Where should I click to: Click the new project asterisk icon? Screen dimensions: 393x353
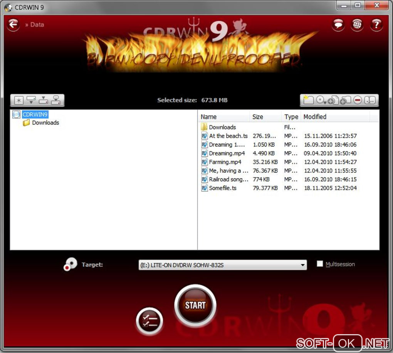pyautogui.click(x=19, y=100)
